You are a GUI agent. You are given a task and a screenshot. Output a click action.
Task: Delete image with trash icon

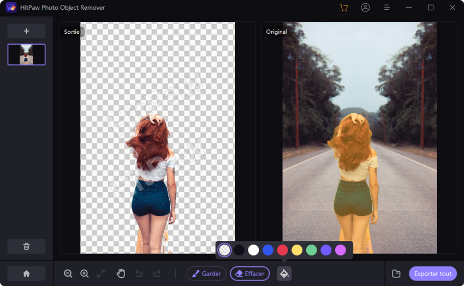(26, 246)
